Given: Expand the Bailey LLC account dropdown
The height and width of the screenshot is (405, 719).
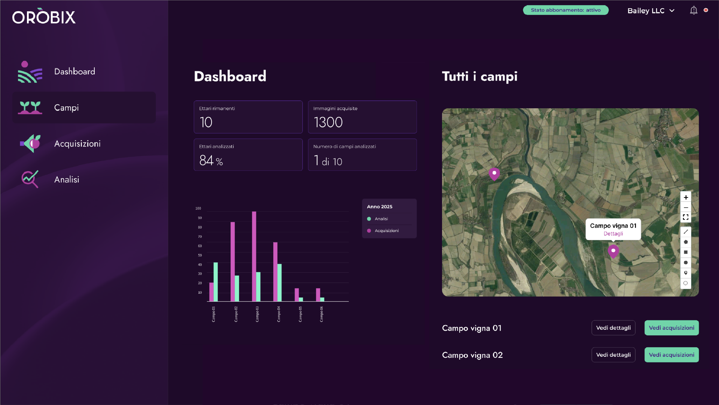Looking at the screenshot, I should pos(651,11).
